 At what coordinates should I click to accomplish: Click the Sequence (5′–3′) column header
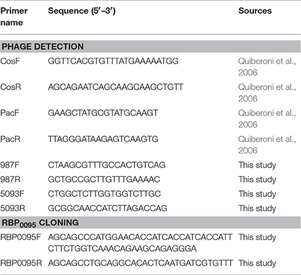(x=82, y=11)
